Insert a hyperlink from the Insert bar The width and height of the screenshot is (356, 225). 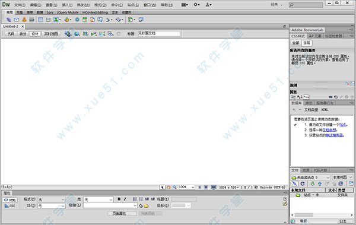click(9, 20)
